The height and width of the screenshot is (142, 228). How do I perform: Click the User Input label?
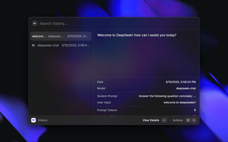pyautogui.click(x=105, y=103)
